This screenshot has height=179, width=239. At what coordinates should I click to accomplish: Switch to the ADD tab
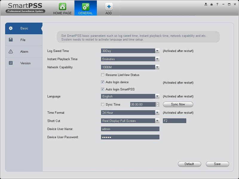[108, 8]
